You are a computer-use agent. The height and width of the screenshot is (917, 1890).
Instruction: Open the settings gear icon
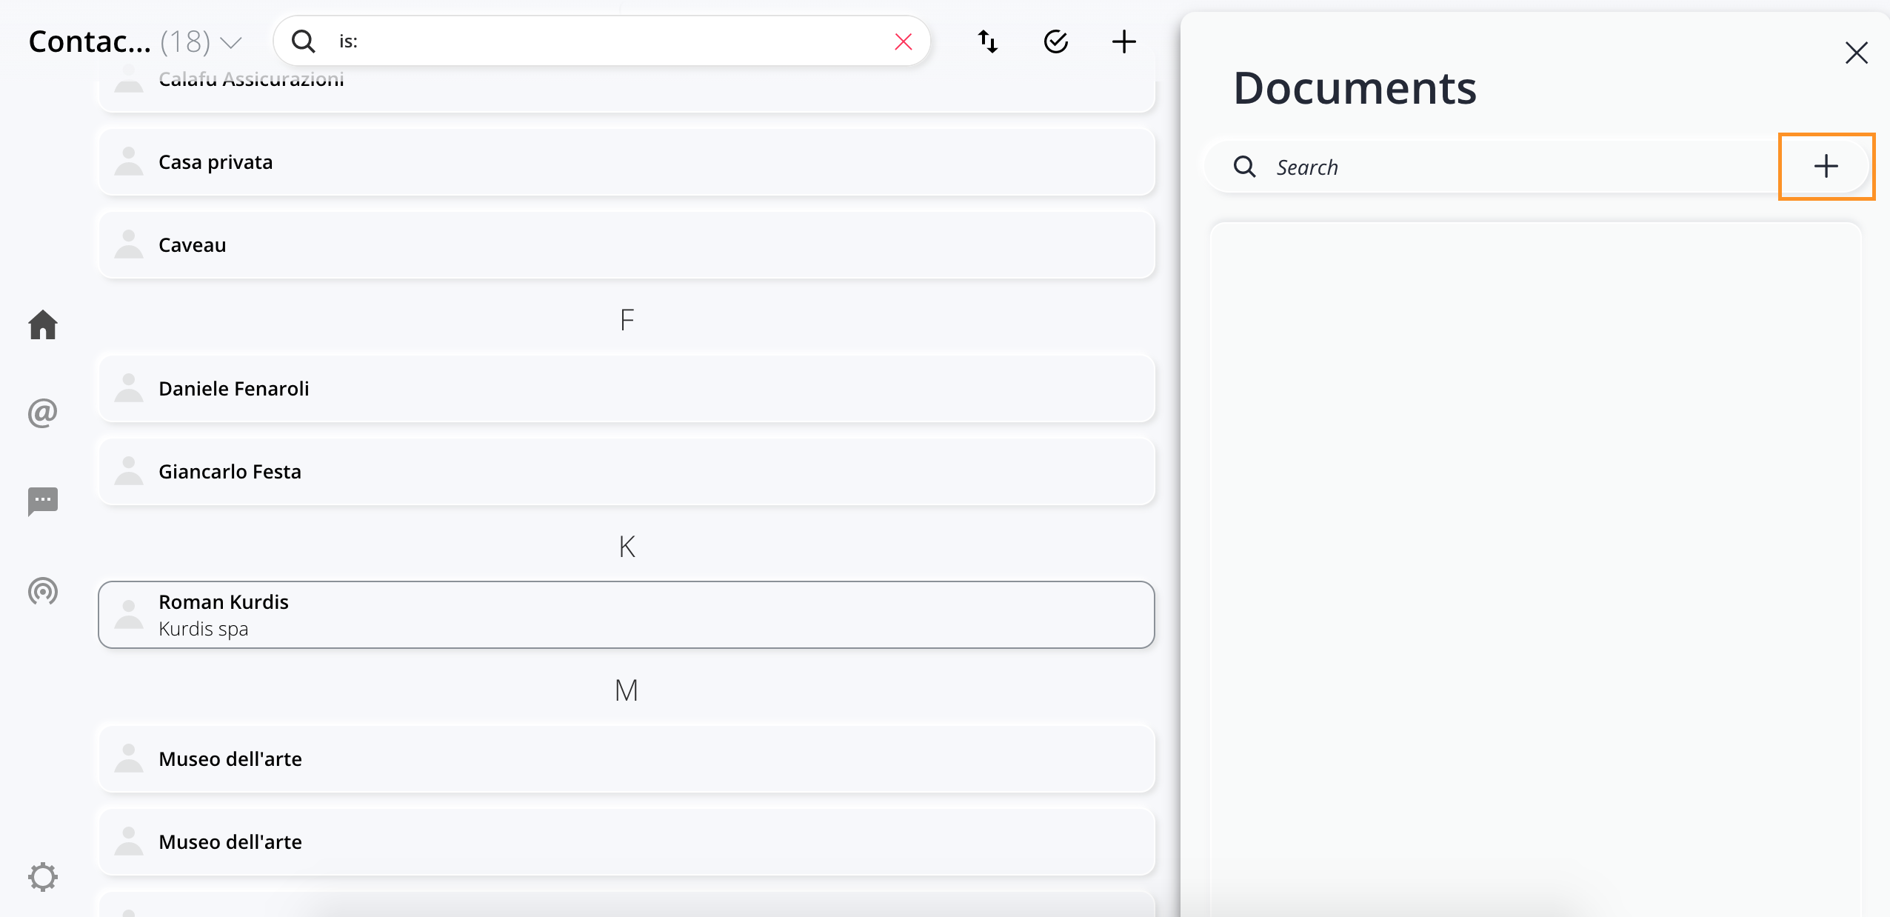(x=43, y=877)
